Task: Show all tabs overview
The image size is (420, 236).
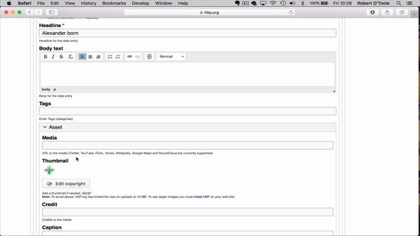Action: (x=402, y=12)
